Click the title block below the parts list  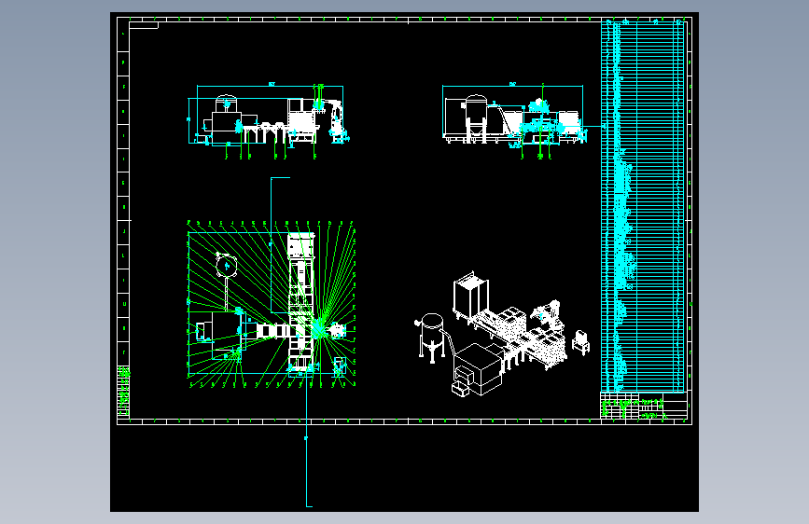click(644, 406)
